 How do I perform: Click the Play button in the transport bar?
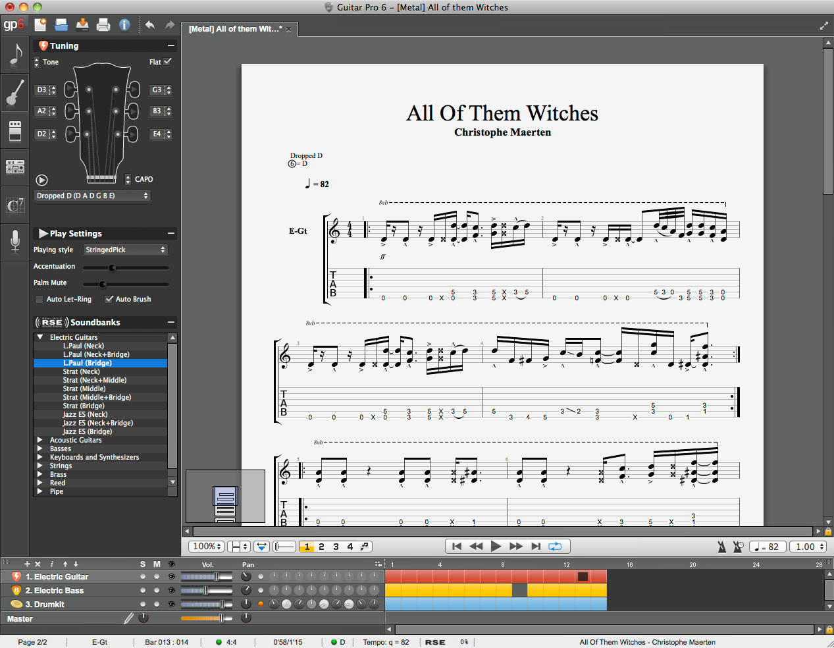tap(496, 546)
